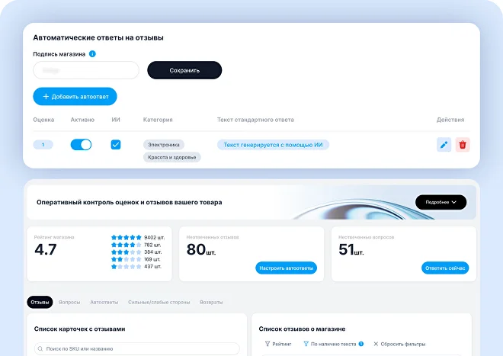Click the Добавить автоответ button

click(75, 96)
